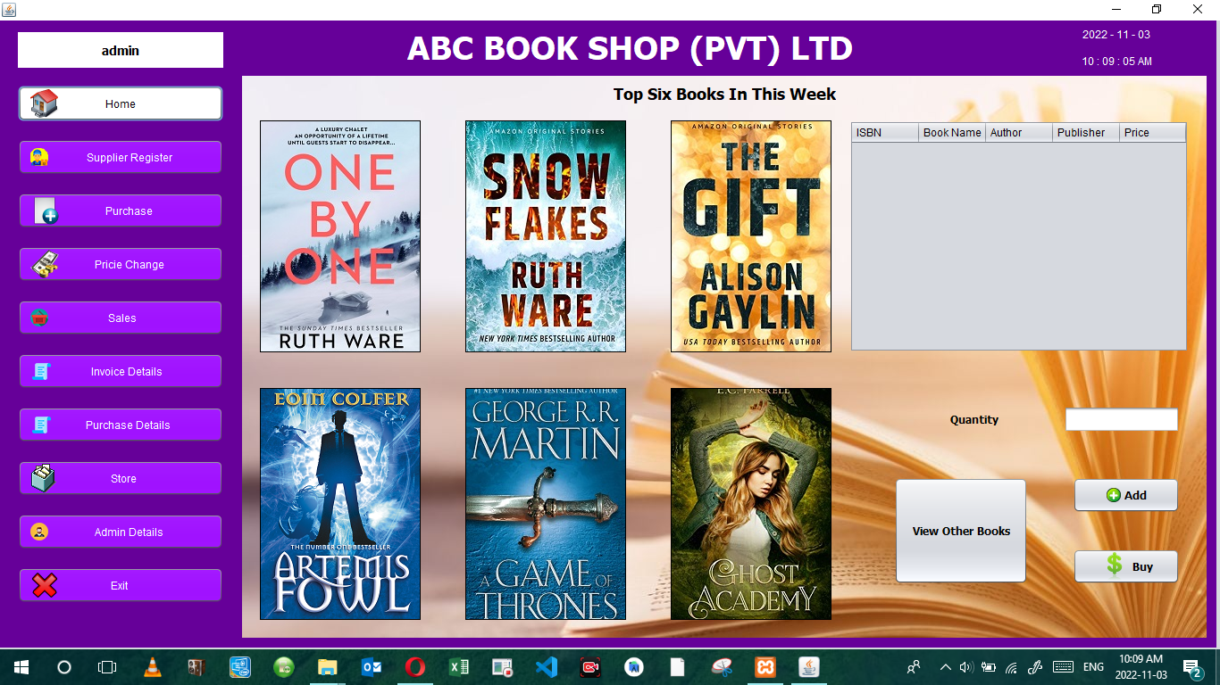Click inside the Quantity input box

[x=1121, y=419]
